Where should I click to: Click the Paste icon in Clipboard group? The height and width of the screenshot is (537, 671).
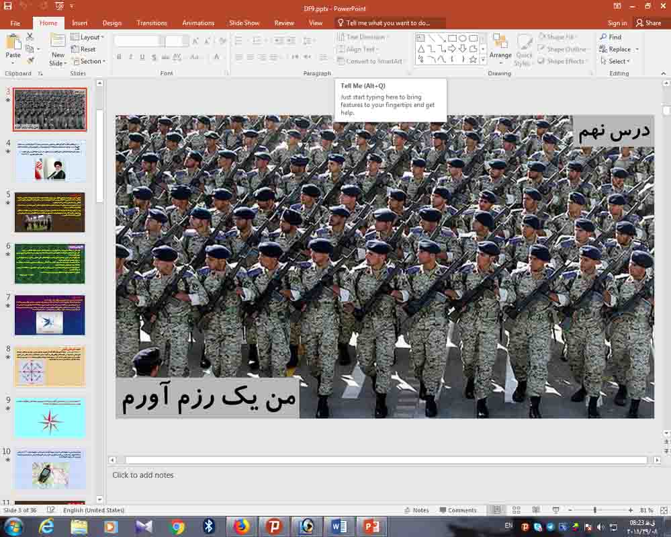click(x=13, y=42)
